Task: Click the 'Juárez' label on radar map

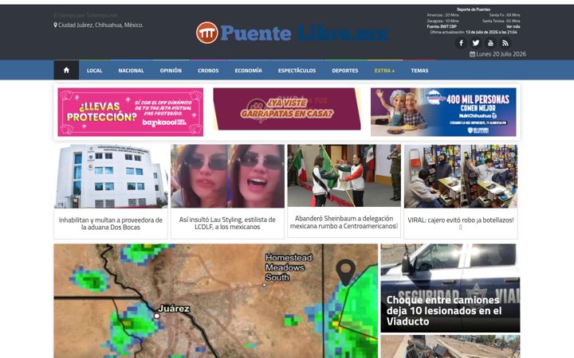Action: [174, 309]
